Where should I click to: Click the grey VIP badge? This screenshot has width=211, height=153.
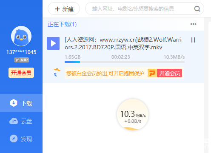click(x=21, y=60)
